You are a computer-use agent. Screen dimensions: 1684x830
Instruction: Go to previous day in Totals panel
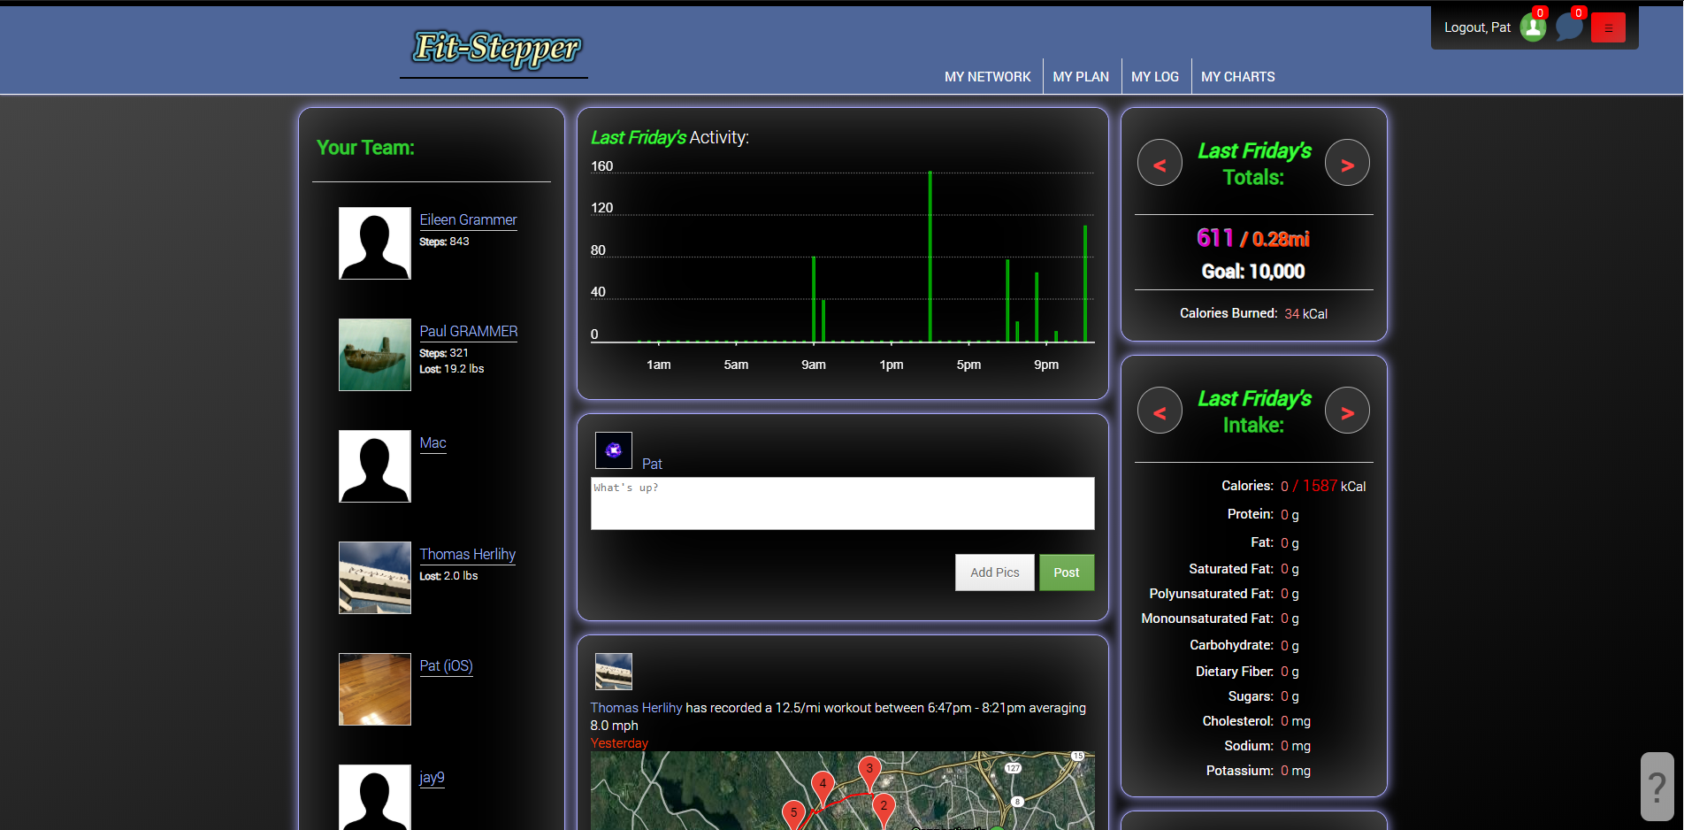click(1160, 164)
